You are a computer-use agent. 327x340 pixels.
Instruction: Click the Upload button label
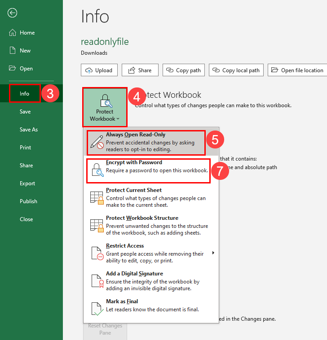104,70
